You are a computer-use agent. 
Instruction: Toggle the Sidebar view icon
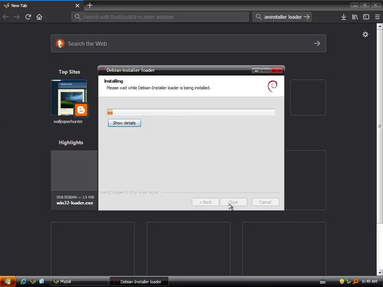coord(366,17)
